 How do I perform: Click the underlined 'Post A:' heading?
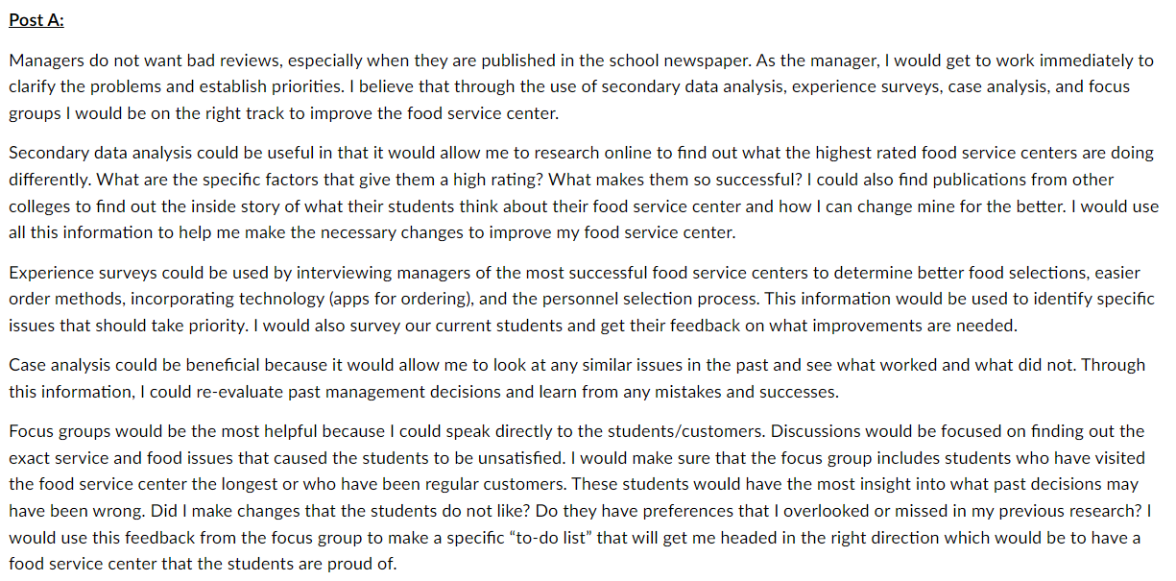(x=36, y=20)
